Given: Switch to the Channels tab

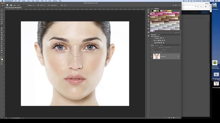Looking at the screenshot, I should click(x=157, y=45).
